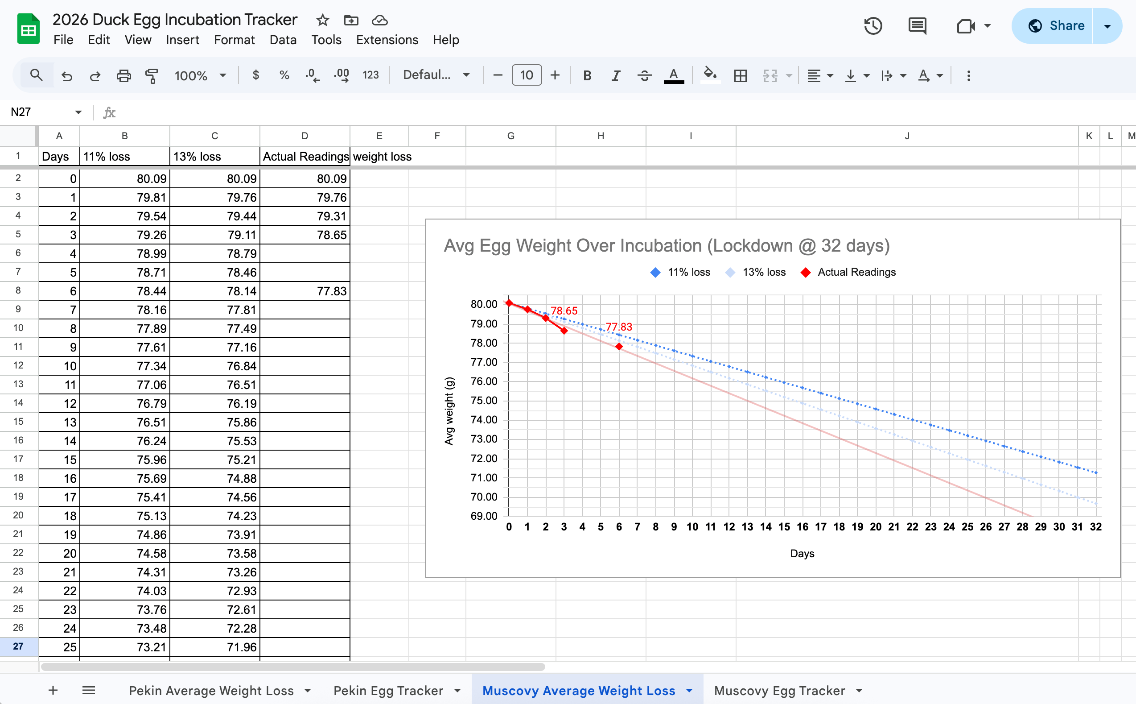Click the Share button

pos(1055,26)
